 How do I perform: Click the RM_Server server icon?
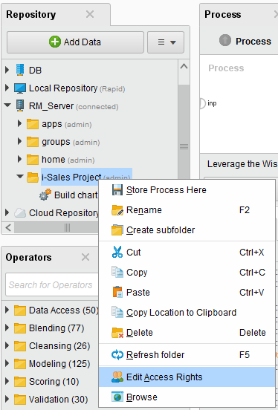tap(20, 105)
